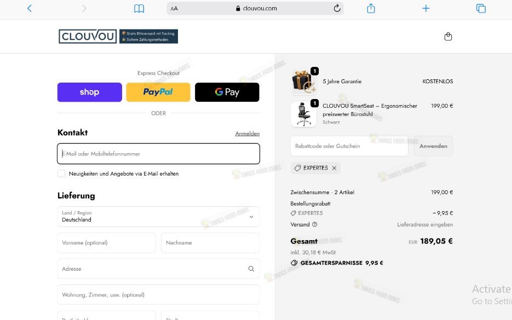
Task: Click the −9,95 € discount amount
Action: coord(443,213)
